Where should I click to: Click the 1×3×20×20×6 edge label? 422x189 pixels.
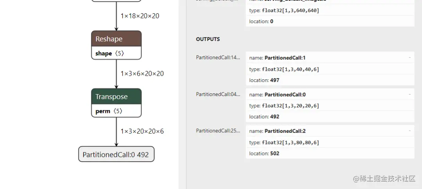click(142, 131)
